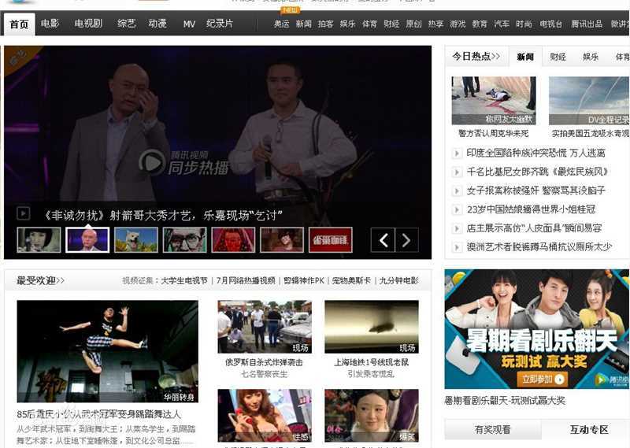
Task: Open 印度全国陷种族冲突恐慌 万人逃离 headline
Action: coord(535,153)
